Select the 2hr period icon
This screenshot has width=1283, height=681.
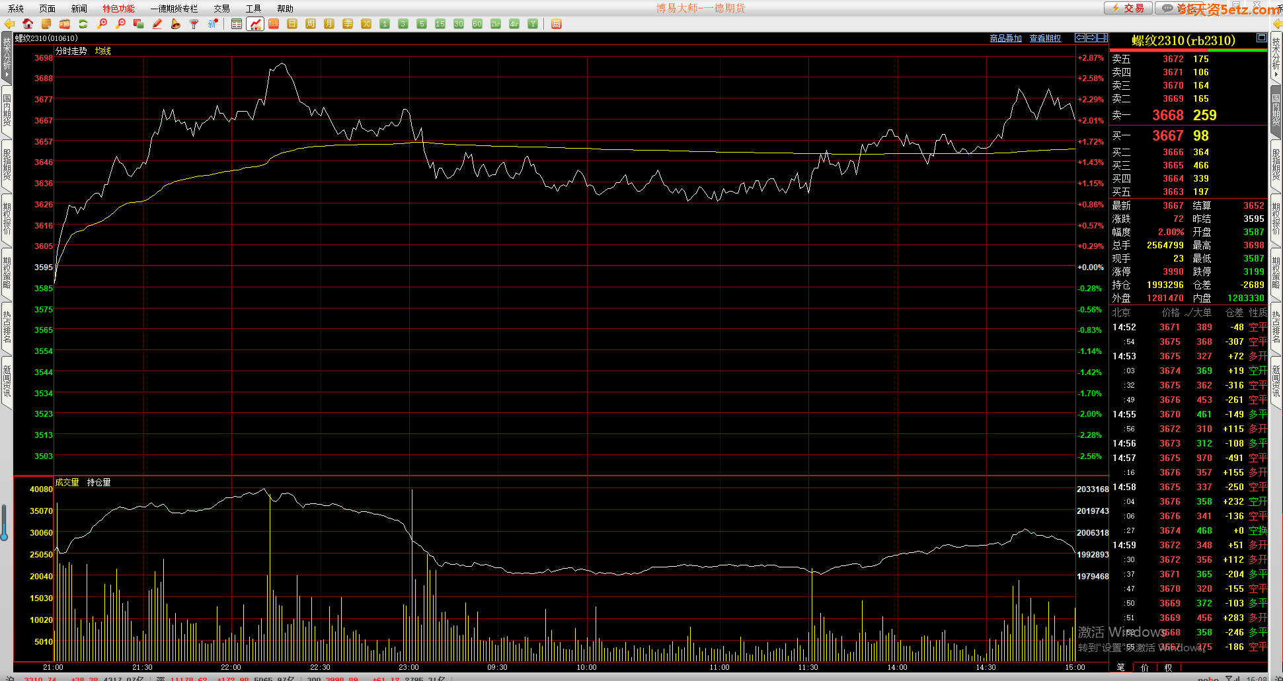click(496, 24)
